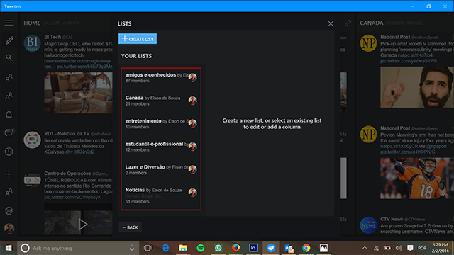
Task: Open the hamburger menu in Tweeten sidebar
Action: click(x=9, y=23)
